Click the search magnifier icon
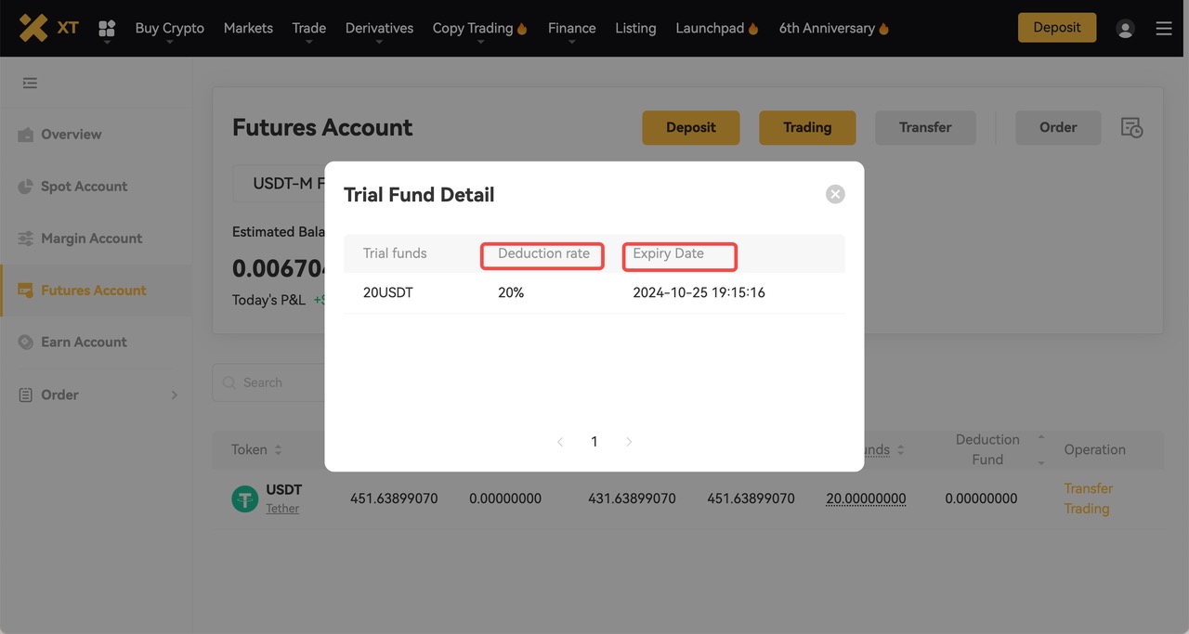Viewport: 1189px width, 634px height. pos(229,382)
